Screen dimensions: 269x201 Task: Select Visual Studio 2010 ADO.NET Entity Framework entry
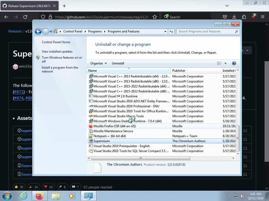pyautogui.click(x=162, y=101)
